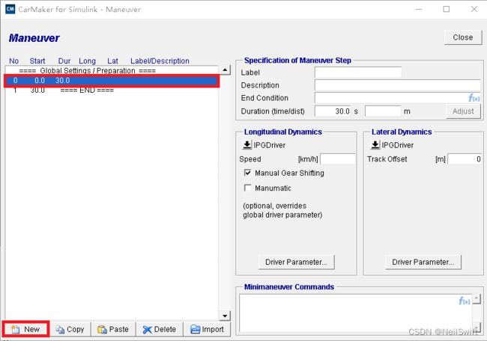Screen dimensions: 487x341
Task: Open longitudinal Driver Parameter dialog
Action: click(x=296, y=262)
